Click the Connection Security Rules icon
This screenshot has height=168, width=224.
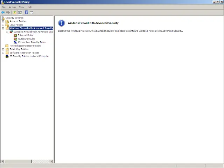pos(15,42)
